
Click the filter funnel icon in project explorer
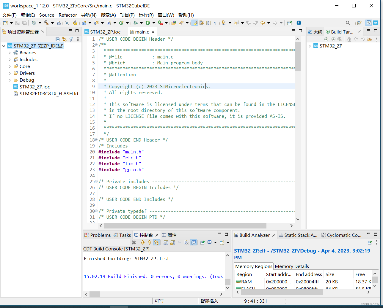point(71,39)
